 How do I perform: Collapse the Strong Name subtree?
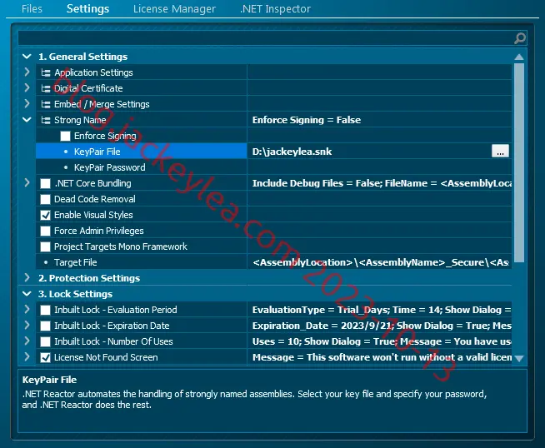click(x=27, y=120)
